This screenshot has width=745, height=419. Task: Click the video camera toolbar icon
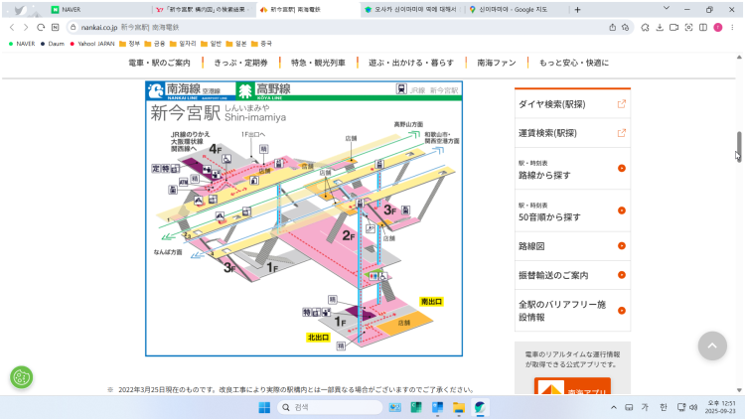click(673, 27)
